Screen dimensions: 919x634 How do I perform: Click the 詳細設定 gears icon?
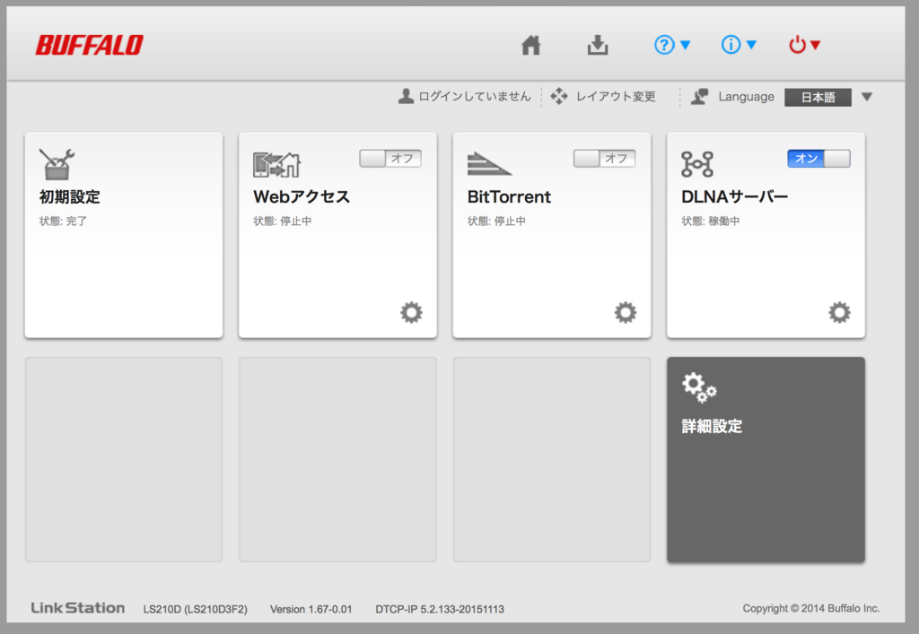coord(699,387)
